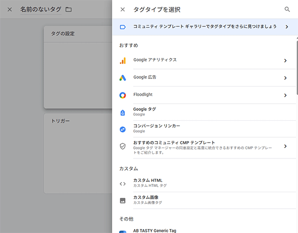Select Google 広告 tag type

tap(204, 78)
